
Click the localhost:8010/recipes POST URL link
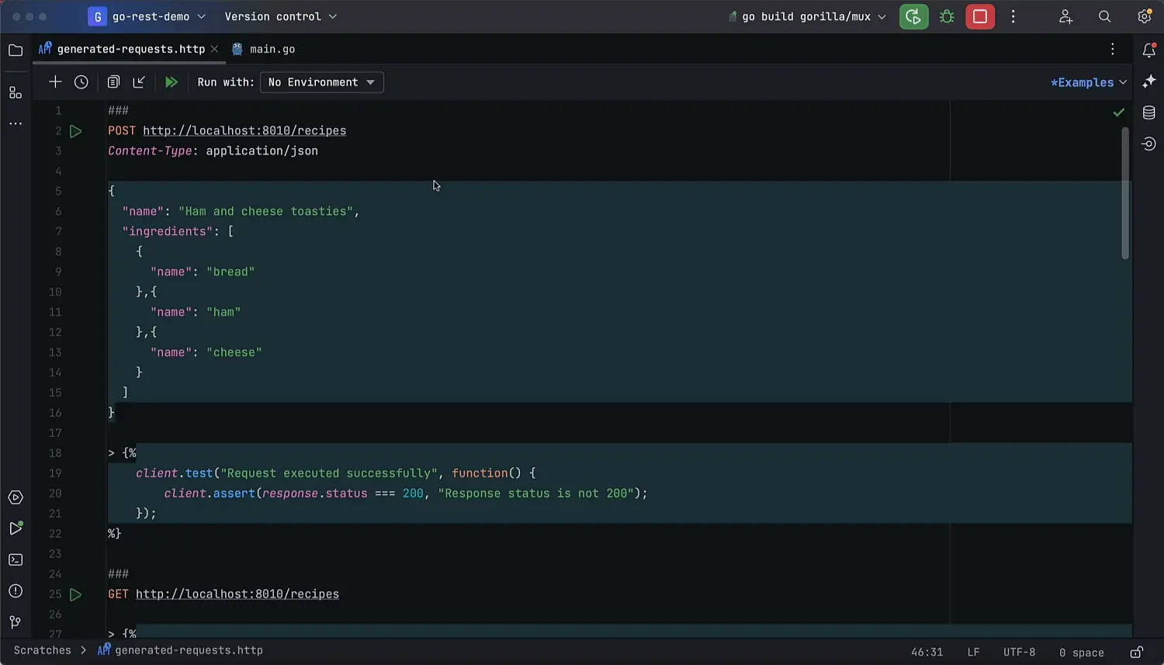244,131
